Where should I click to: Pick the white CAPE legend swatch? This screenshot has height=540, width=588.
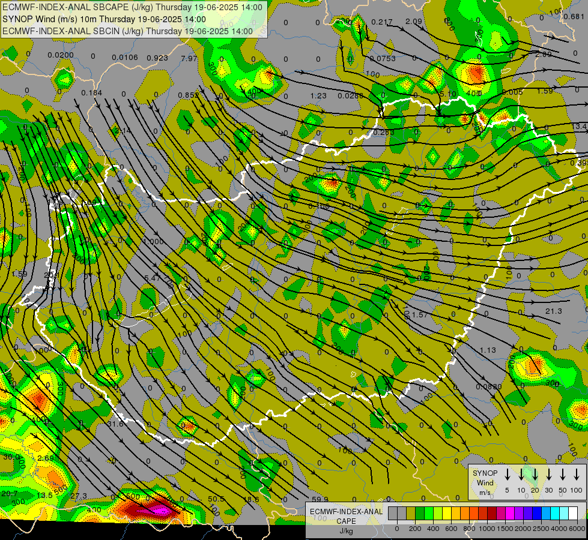click(x=572, y=513)
